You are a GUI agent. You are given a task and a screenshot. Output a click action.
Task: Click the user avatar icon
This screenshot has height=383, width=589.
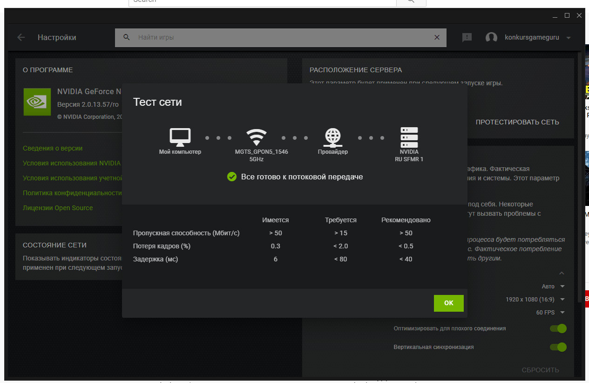coord(491,37)
